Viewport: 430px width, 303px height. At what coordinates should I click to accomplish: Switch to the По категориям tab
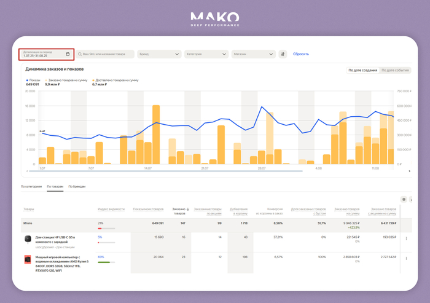click(31, 186)
